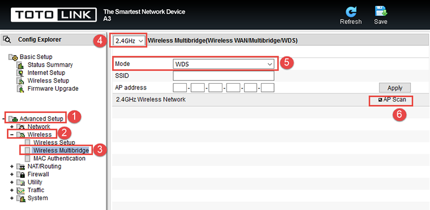This screenshot has width=430, height=210.
Task: Click the Config Explorer magnifier icon
Action: (x=7, y=40)
